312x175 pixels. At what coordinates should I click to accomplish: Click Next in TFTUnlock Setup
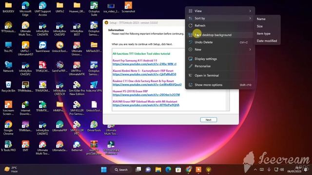pos(208,120)
